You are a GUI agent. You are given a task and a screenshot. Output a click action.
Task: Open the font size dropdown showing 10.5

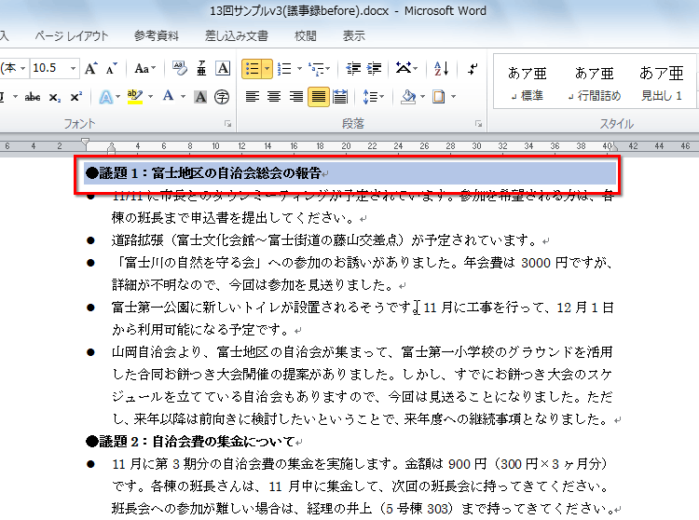tap(72, 69)
